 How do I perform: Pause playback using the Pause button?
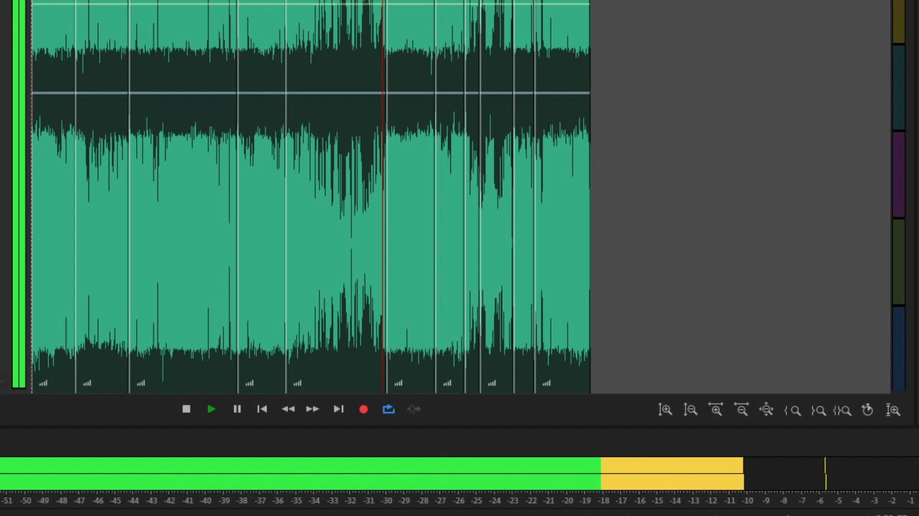[x=237, y=409]
